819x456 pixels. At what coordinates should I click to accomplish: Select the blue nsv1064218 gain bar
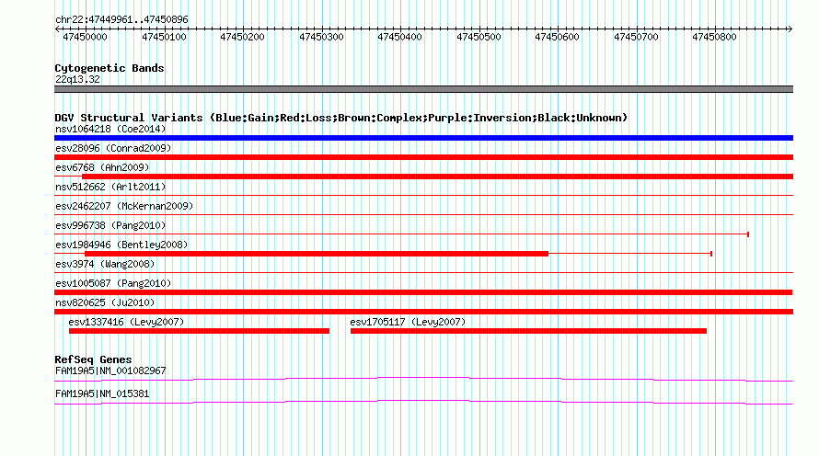point(423,138)
